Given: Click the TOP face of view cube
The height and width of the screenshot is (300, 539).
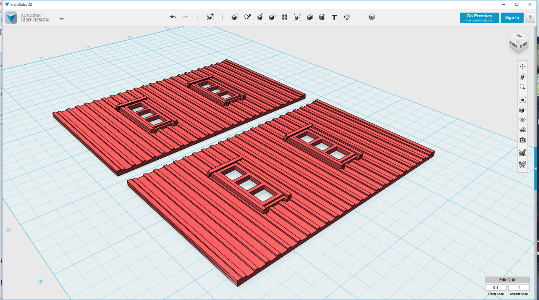Looking at the screenshot, I should [x=519, y=36].
